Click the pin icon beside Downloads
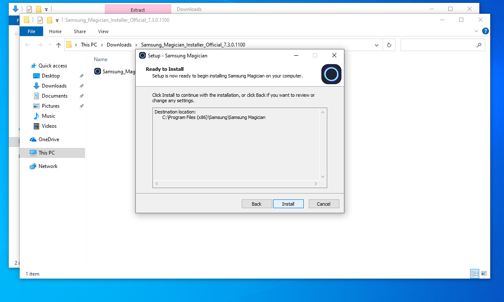This screenshot has width=504, height=302. 82,86
